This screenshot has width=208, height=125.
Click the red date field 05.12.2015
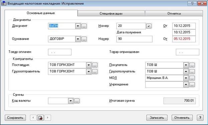(184, 39)
